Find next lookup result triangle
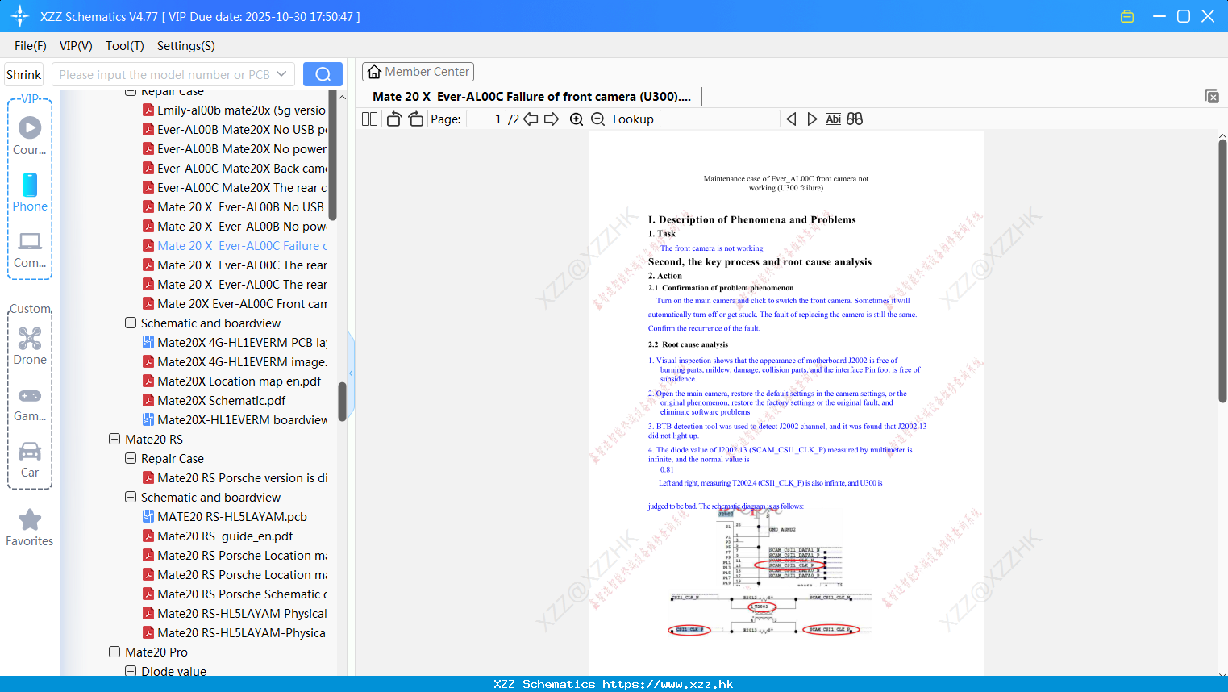The width and height of the screenshot is (1228, 692). click(x=812, y=119)
